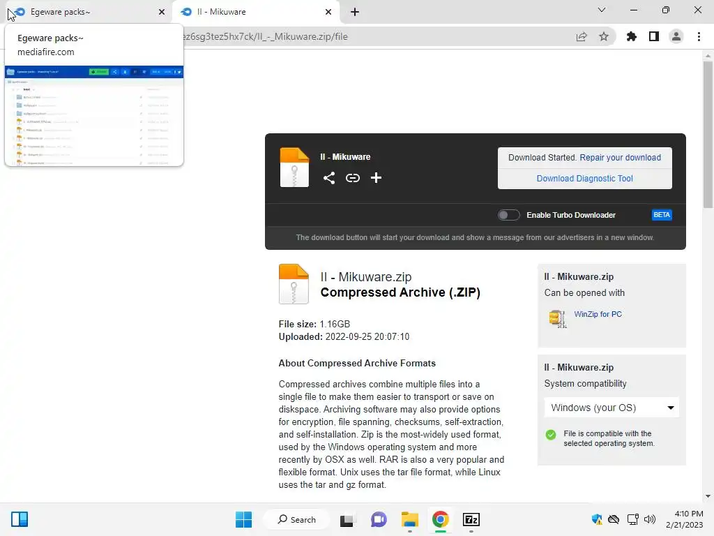Viewport: 714px width, 536px height.
Task: Click the Chrome taskbar icon
Action: (441, 519)
